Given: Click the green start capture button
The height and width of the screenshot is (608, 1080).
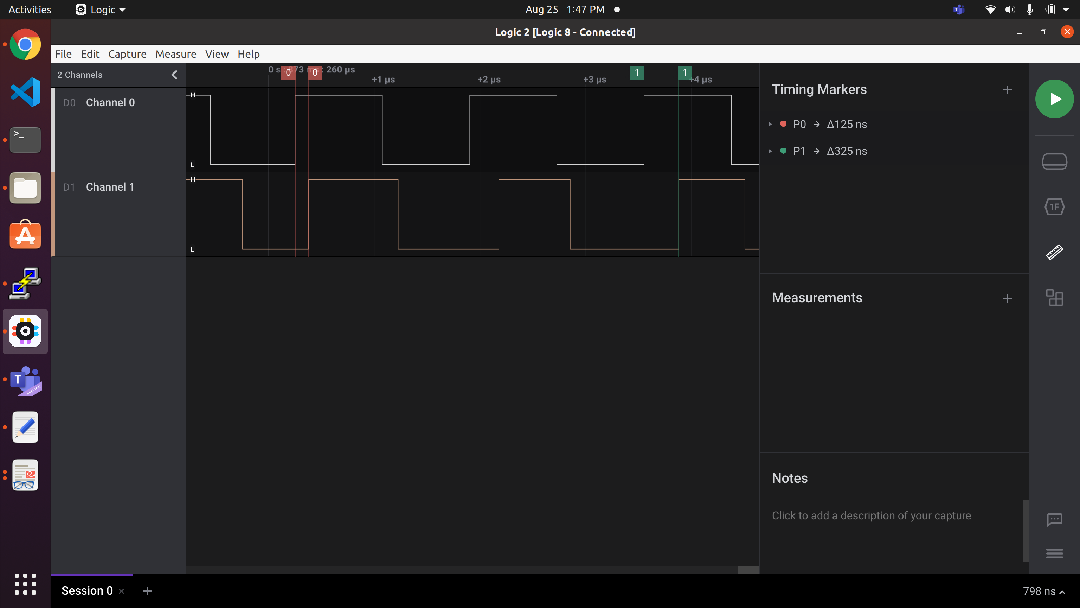Looking at the screenshot, I should [1054, 99].
